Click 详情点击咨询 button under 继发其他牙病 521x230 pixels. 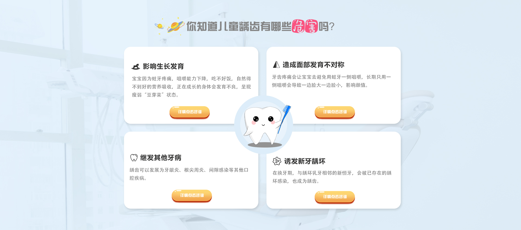point(192,195)
